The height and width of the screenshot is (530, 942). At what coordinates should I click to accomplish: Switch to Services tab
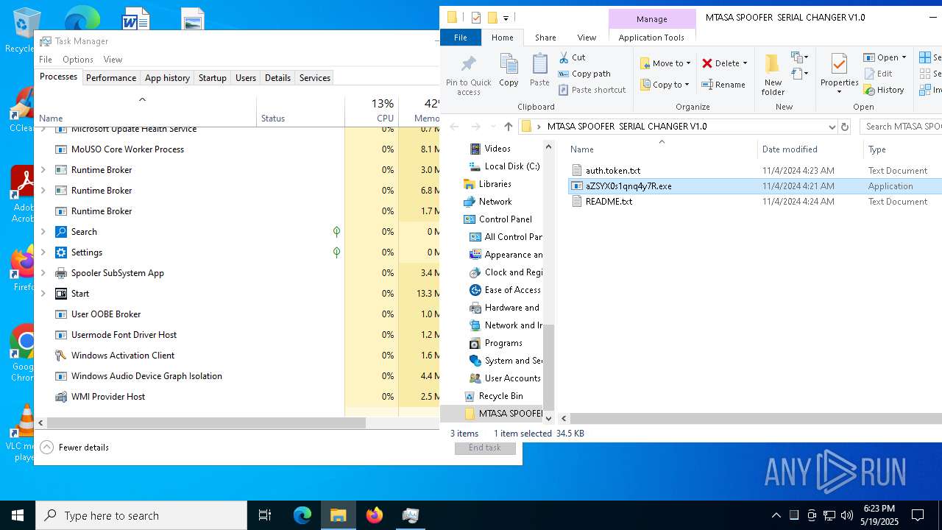[x=315, y=78]
